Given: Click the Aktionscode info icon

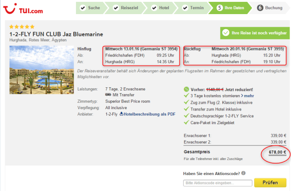Looking at the screenshot, I should coord(243,173).
